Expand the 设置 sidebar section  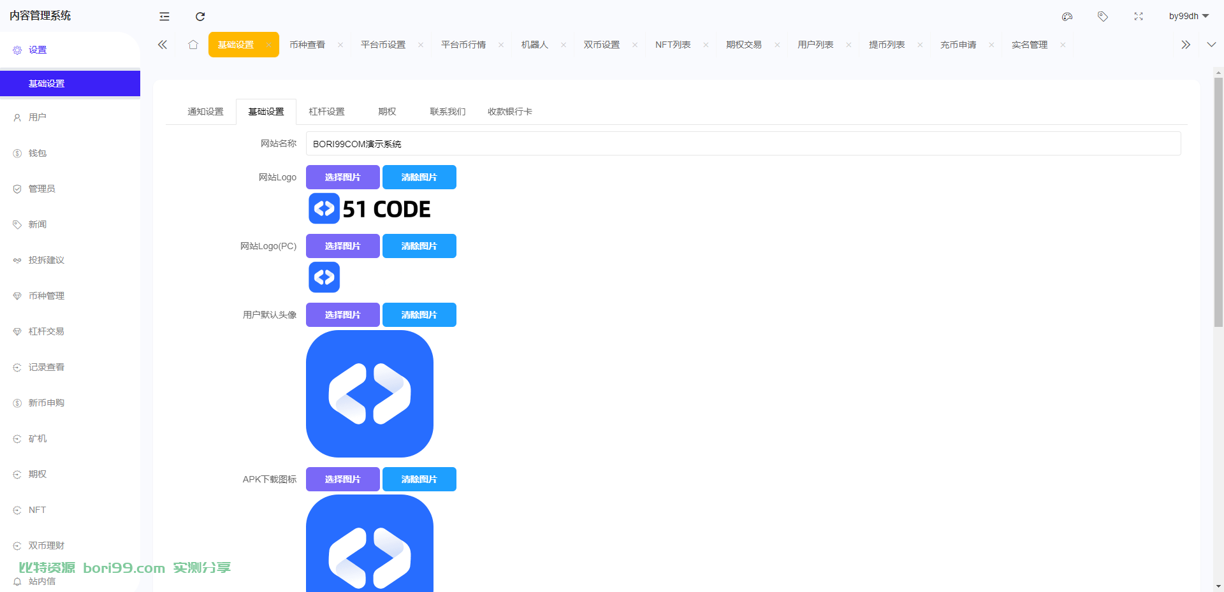pos(70,50)
